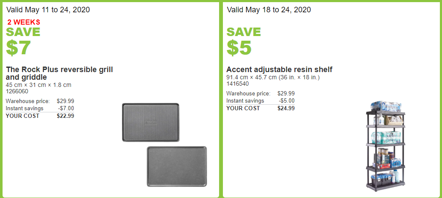The image size is (442, 198).
Task: Select item number 1266060
Action: tap(17, 91)
